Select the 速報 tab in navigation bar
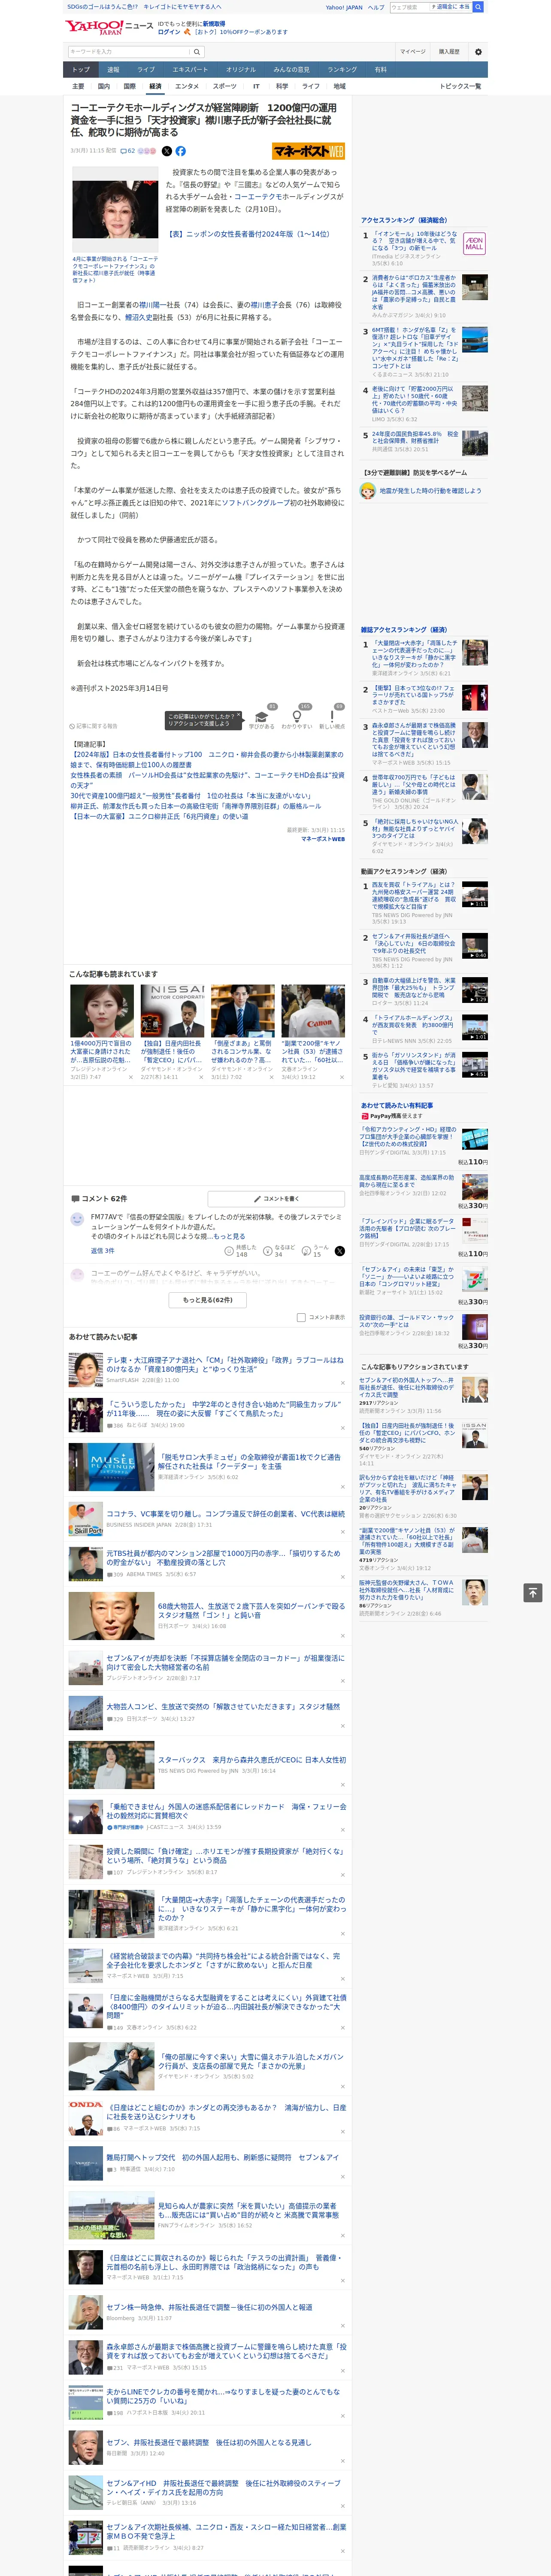The height and width of the screenshot is (2576, 551). tap(113, 70)
